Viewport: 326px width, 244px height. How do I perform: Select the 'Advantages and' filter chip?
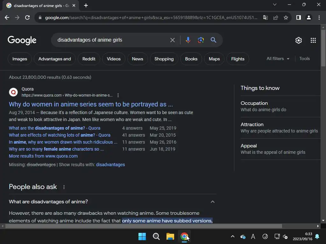pos(55,59)
